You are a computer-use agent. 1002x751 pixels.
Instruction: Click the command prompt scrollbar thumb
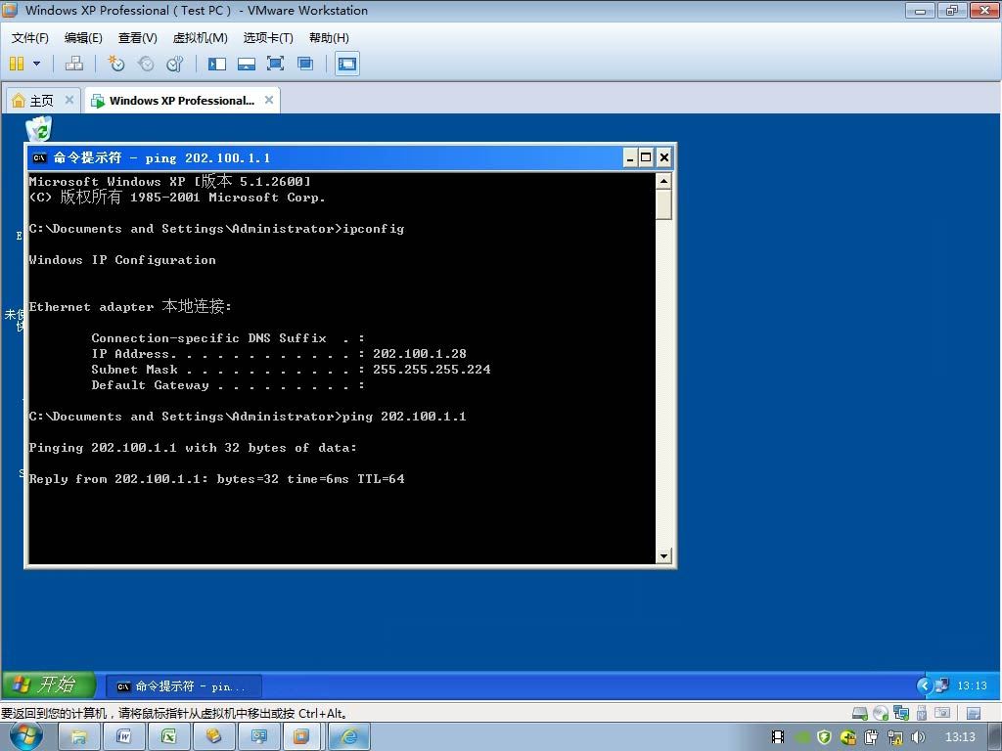[x=664, y=204]
